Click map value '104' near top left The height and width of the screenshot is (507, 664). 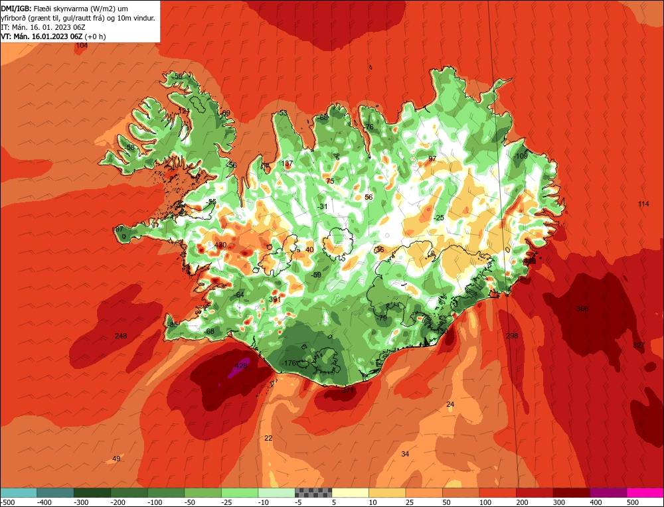[81, 45]
